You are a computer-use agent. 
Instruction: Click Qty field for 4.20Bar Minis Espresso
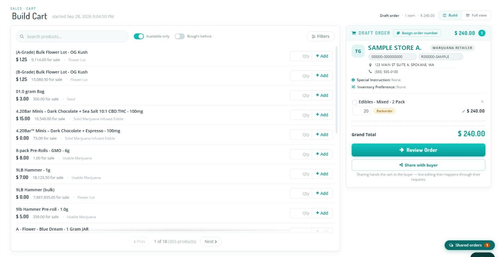[301, 135]
